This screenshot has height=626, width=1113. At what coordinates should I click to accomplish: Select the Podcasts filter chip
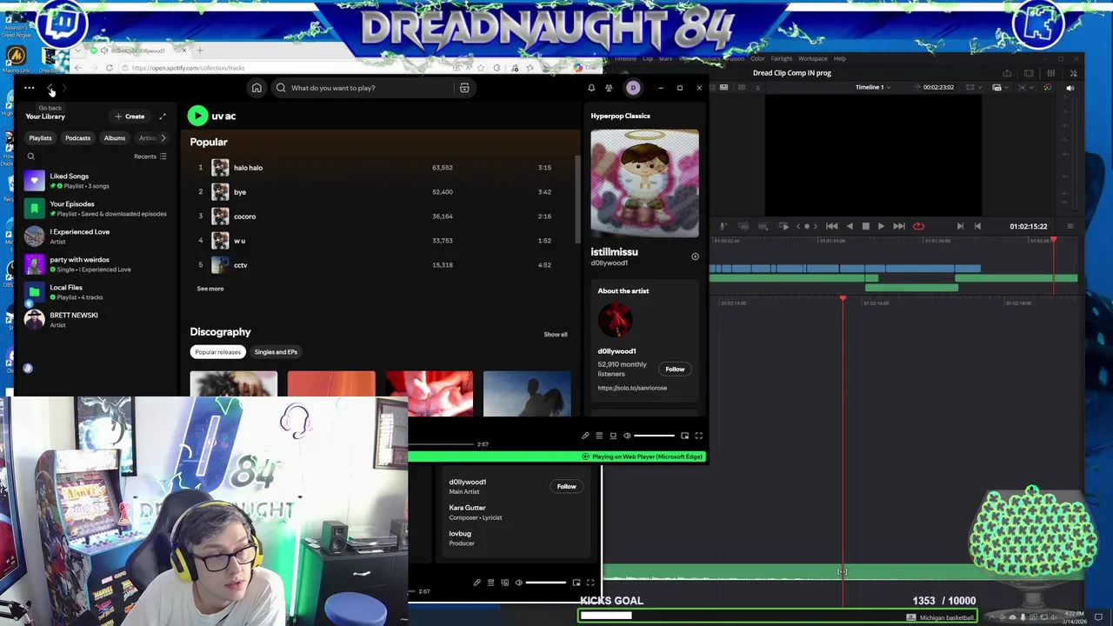click(77, 138)
